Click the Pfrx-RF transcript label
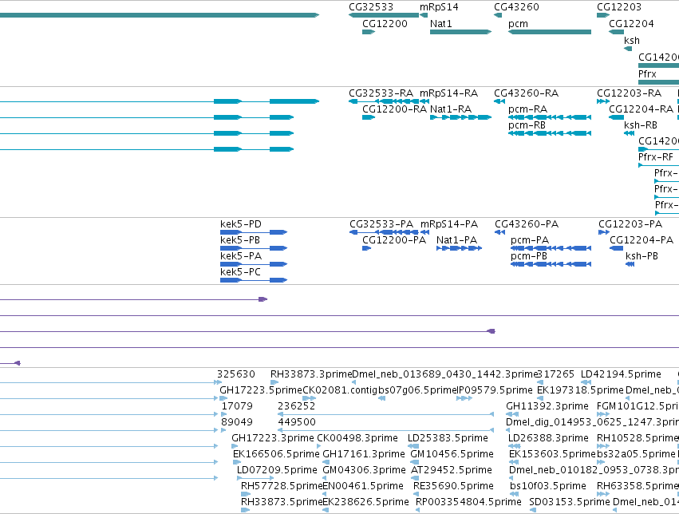Screen dimensions: 679x514 656,156
